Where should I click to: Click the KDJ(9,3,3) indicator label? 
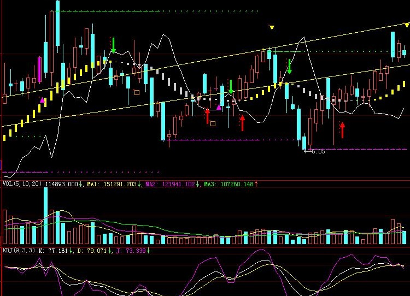pyautogui.click(x=19, y=250)
